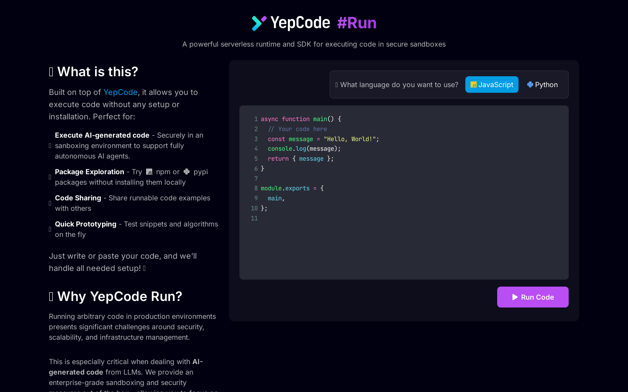Click inside the code editor area
The image size is (628, 392).
pyautogui.click(x=404, y=193)
